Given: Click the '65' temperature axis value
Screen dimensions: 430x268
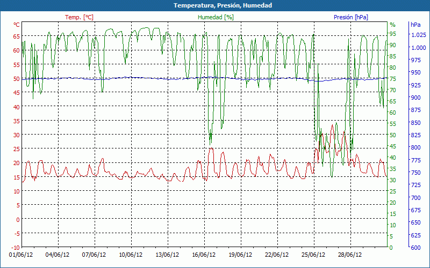Looking at the screenshot, I should tap(17, 36).
